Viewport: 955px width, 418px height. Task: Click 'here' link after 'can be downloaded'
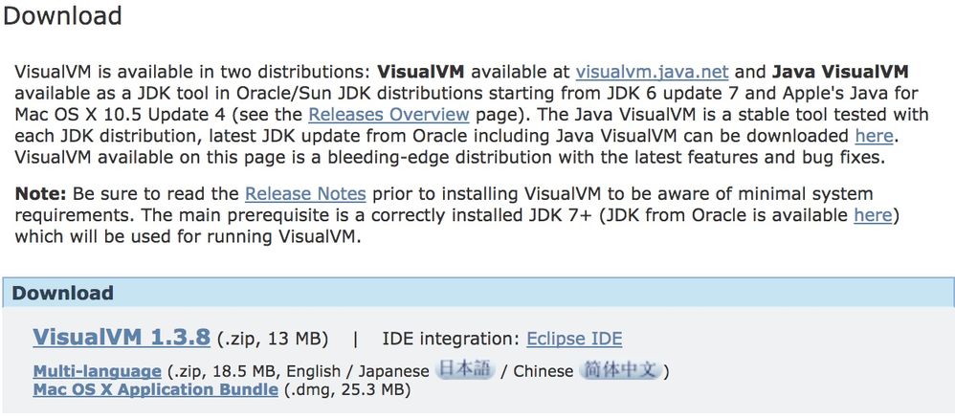click(874, 136)
